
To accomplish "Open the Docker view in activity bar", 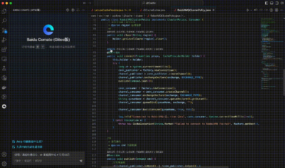I will click(4, 87).
